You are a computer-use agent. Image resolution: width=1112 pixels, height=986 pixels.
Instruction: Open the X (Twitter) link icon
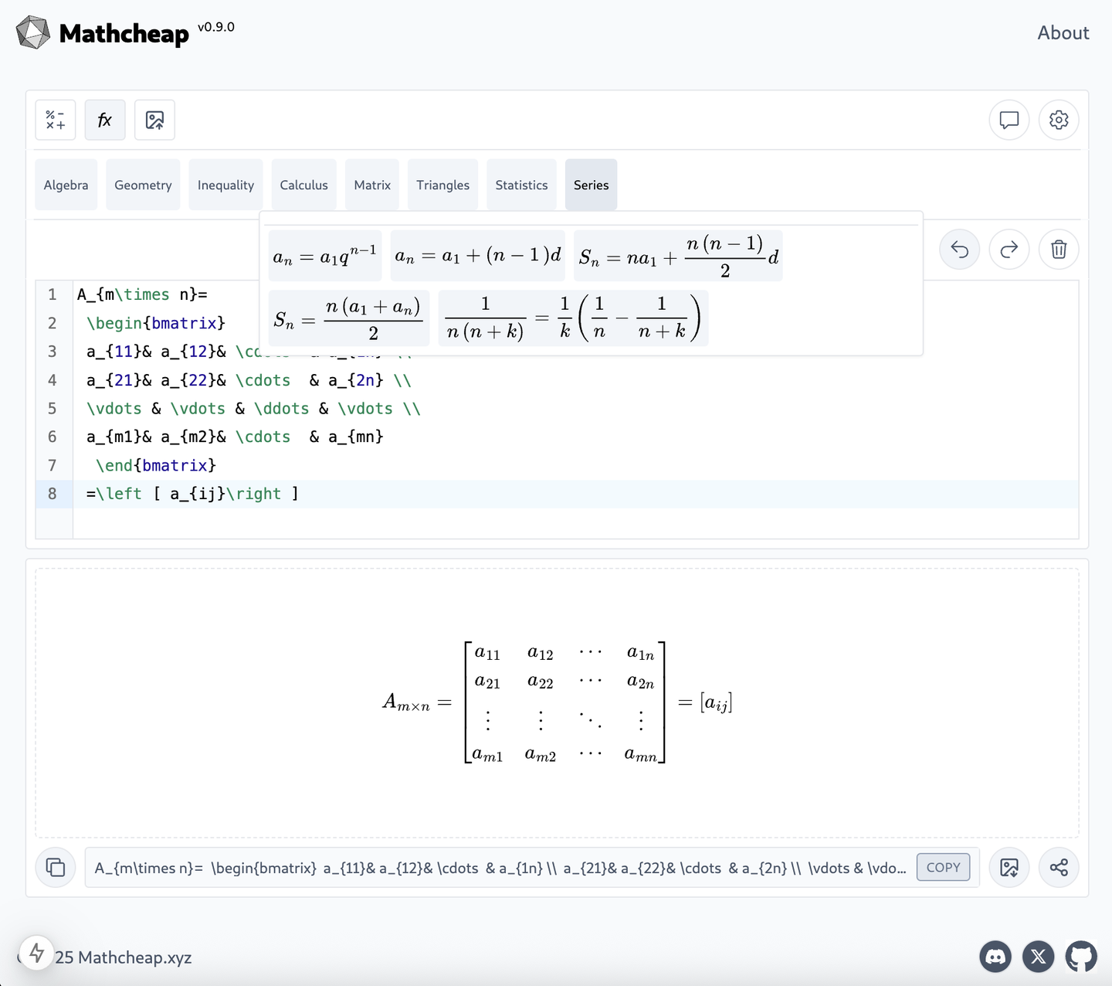[1039, 957]
